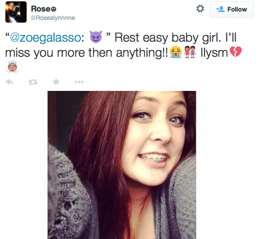Screen dimensions: 269x239
Task: Open the attached photo of the girl
Action: click(x=122, y=165)
